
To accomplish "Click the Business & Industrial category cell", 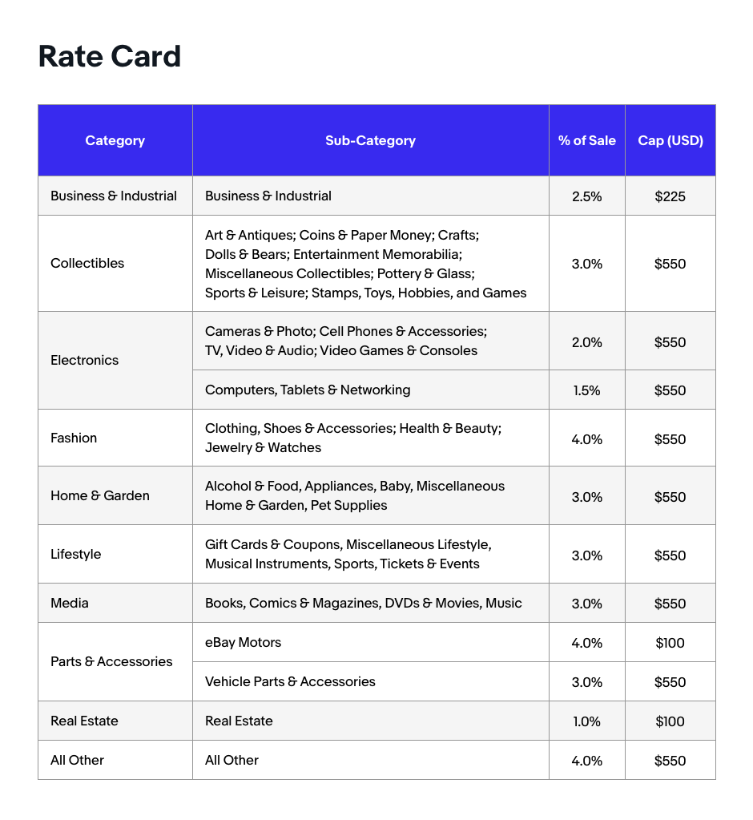I will point(114,196).
